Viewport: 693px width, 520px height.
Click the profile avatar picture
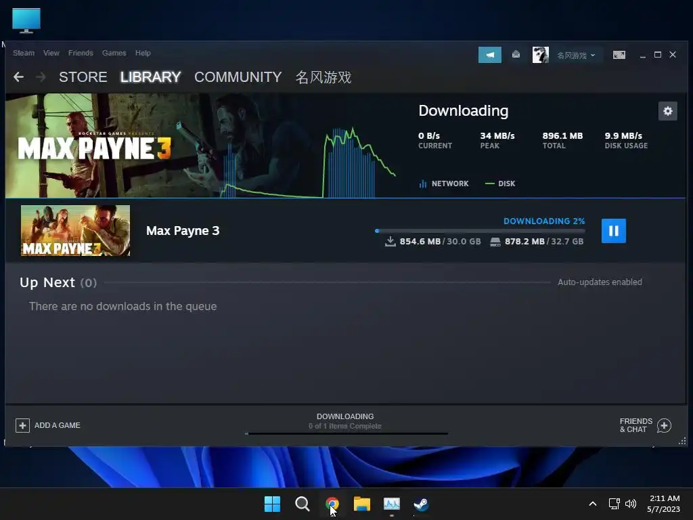540,55
